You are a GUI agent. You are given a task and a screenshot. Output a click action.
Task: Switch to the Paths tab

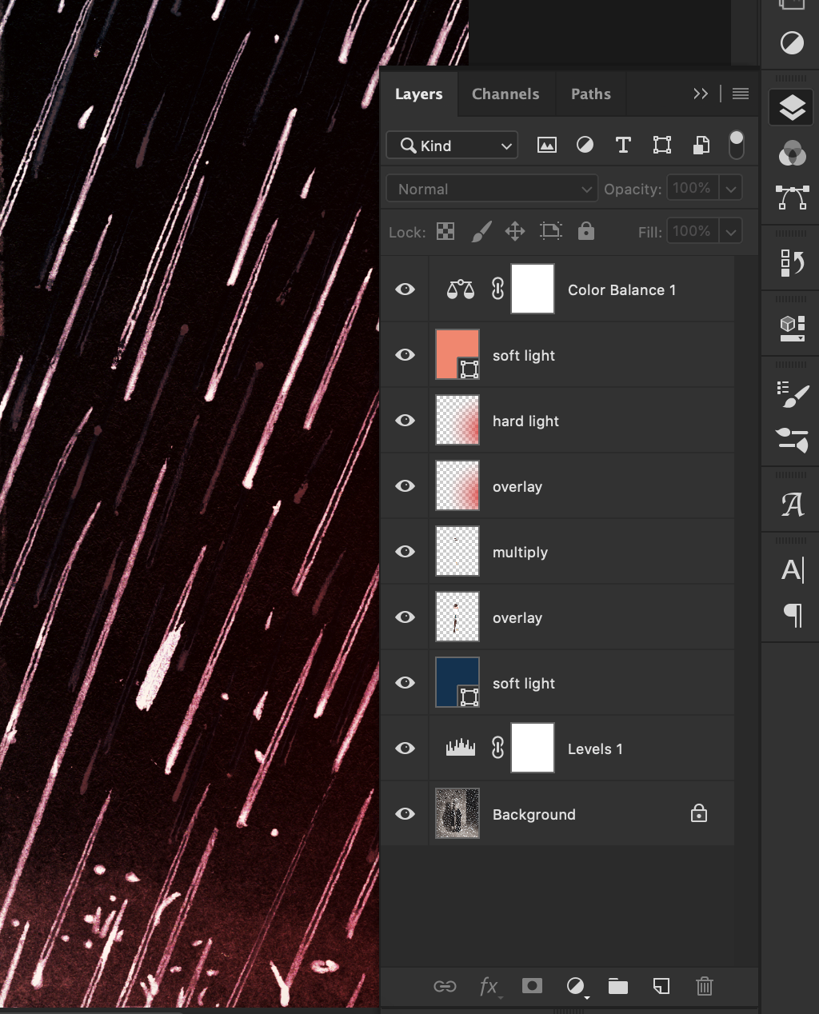click(x=591, y=94)
